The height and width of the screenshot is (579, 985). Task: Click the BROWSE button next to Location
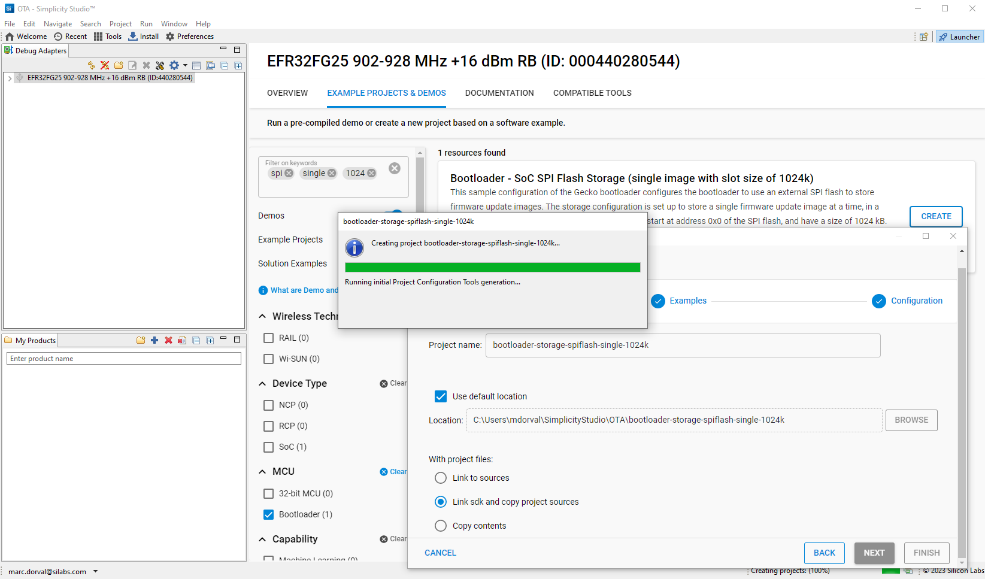coord(911,420)
